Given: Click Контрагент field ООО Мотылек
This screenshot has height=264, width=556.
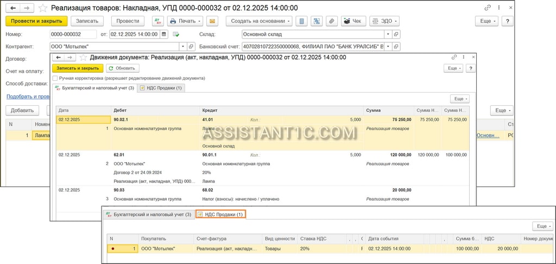Looking at the screenshot, I should [x=115, y=47].
